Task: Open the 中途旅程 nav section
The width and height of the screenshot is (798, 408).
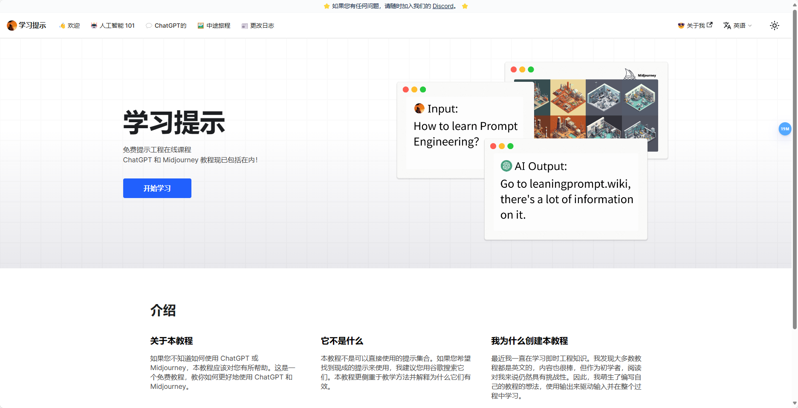Action: (214, 26)
